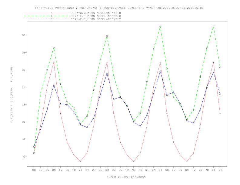The width and height of the screenshot is (240, 185).
Task: Click the y-axis tick label 18
Action: coord(23,53)
